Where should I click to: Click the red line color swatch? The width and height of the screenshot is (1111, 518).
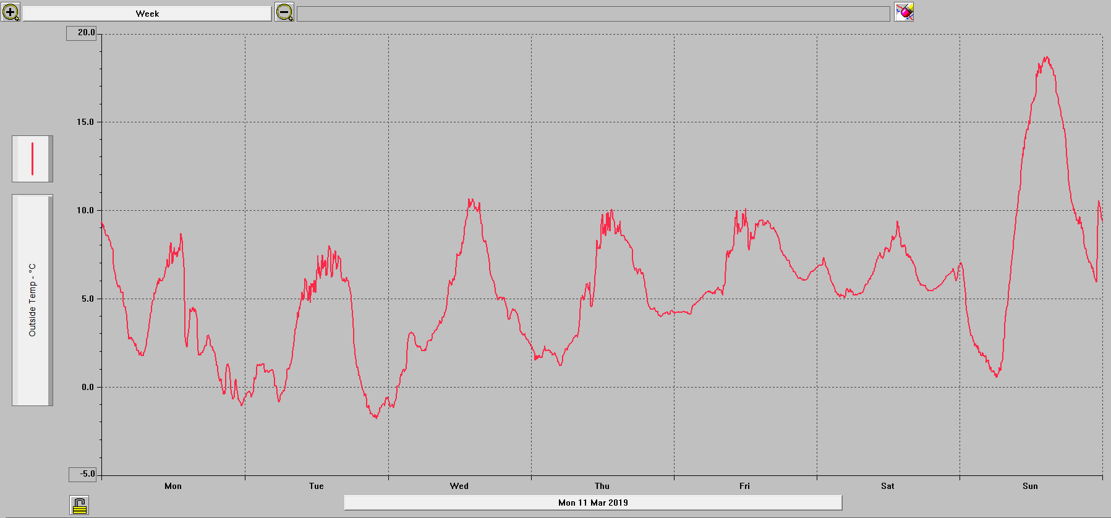[x=32, y=159]
